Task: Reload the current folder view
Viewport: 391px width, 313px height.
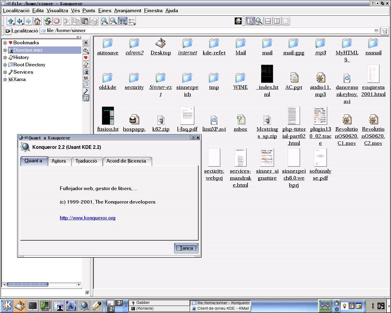Action: pos(48,21)
